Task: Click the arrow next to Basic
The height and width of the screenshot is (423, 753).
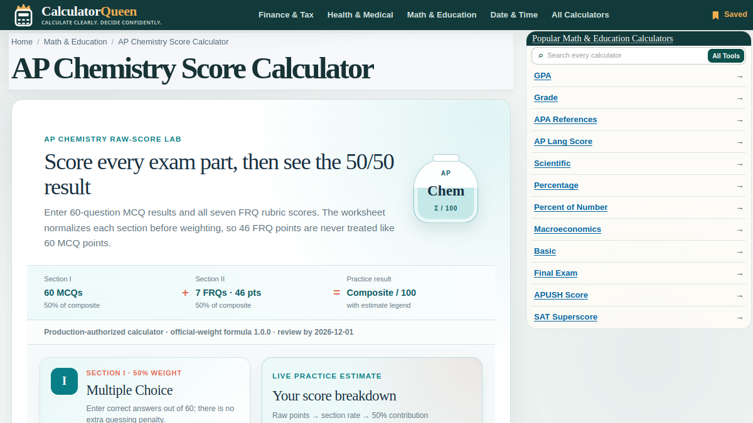Action: [x=740, y=252]
